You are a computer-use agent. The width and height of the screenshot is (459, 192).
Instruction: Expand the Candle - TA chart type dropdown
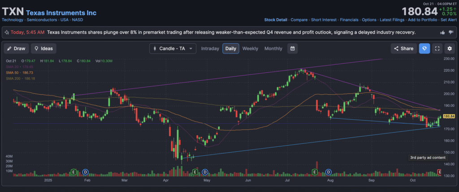(173, 48)
